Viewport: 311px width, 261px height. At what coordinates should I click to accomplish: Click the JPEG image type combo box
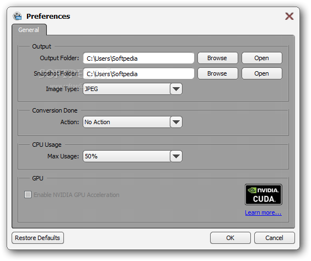click(132, 89)
